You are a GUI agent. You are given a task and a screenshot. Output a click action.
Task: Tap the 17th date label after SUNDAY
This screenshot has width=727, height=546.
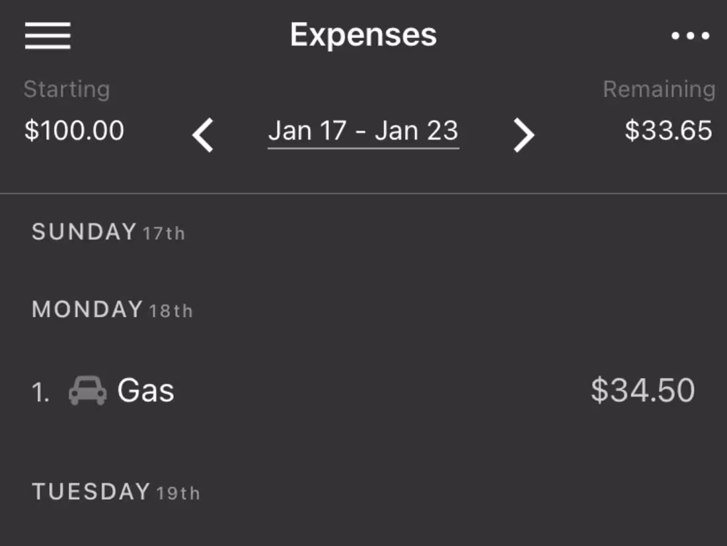[x=163, y=234]
